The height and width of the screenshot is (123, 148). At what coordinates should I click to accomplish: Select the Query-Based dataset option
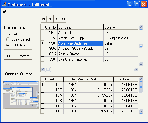click(x=18, y=39)
